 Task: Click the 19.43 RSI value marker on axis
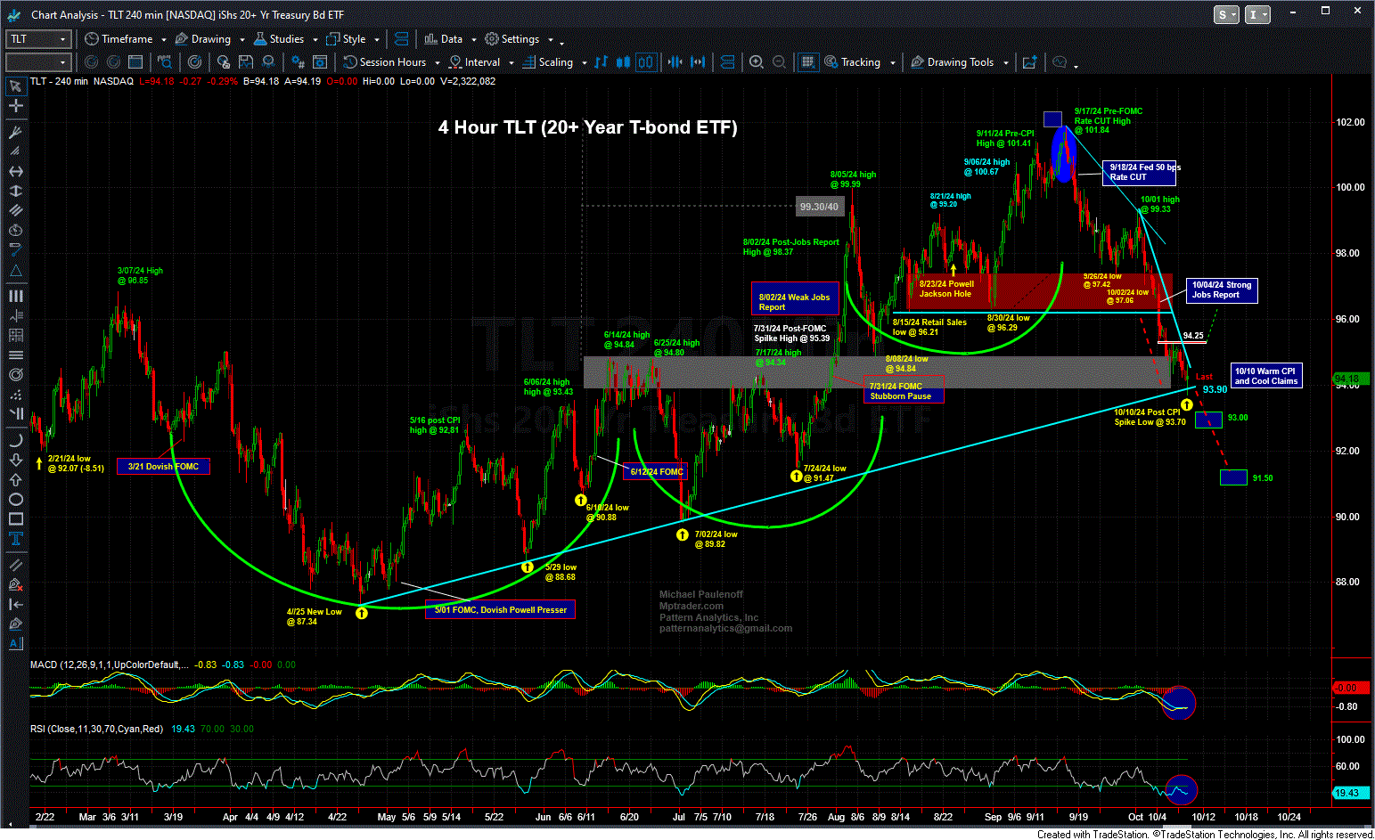coord(1350,793)
